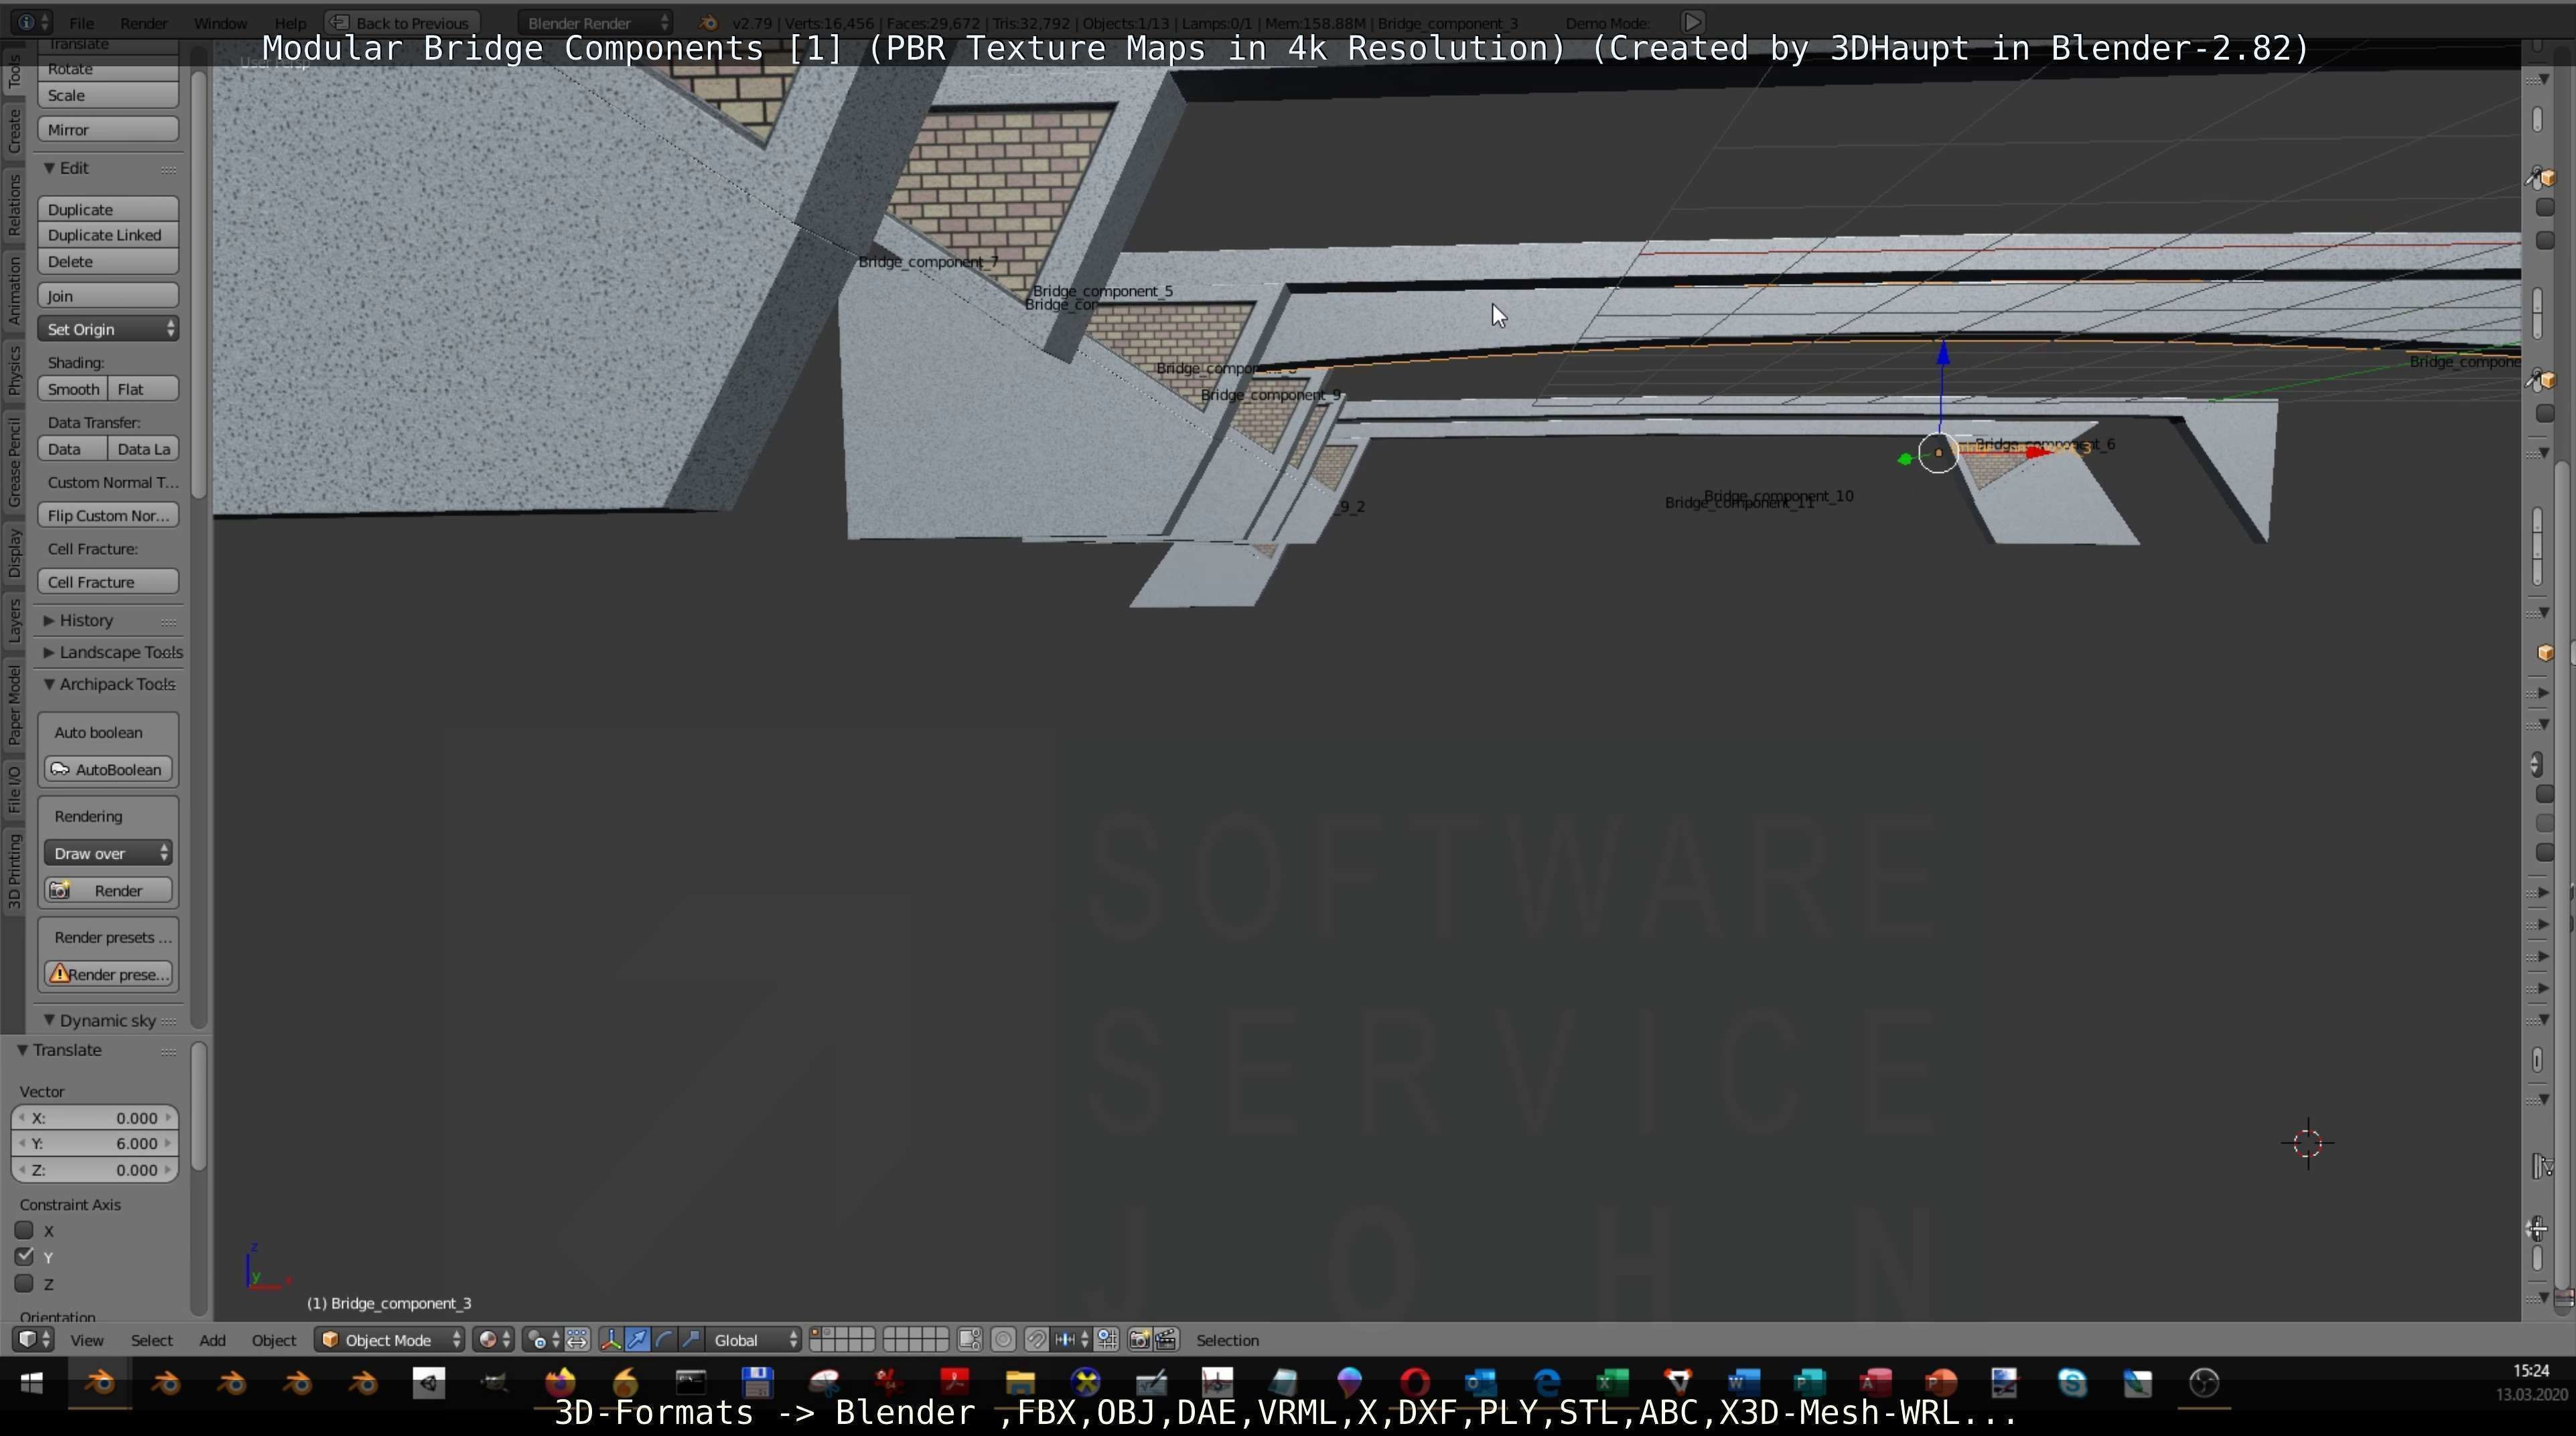Click the Join button
The width and height of the screenshot is (2576, 1436).
(108, 296)
